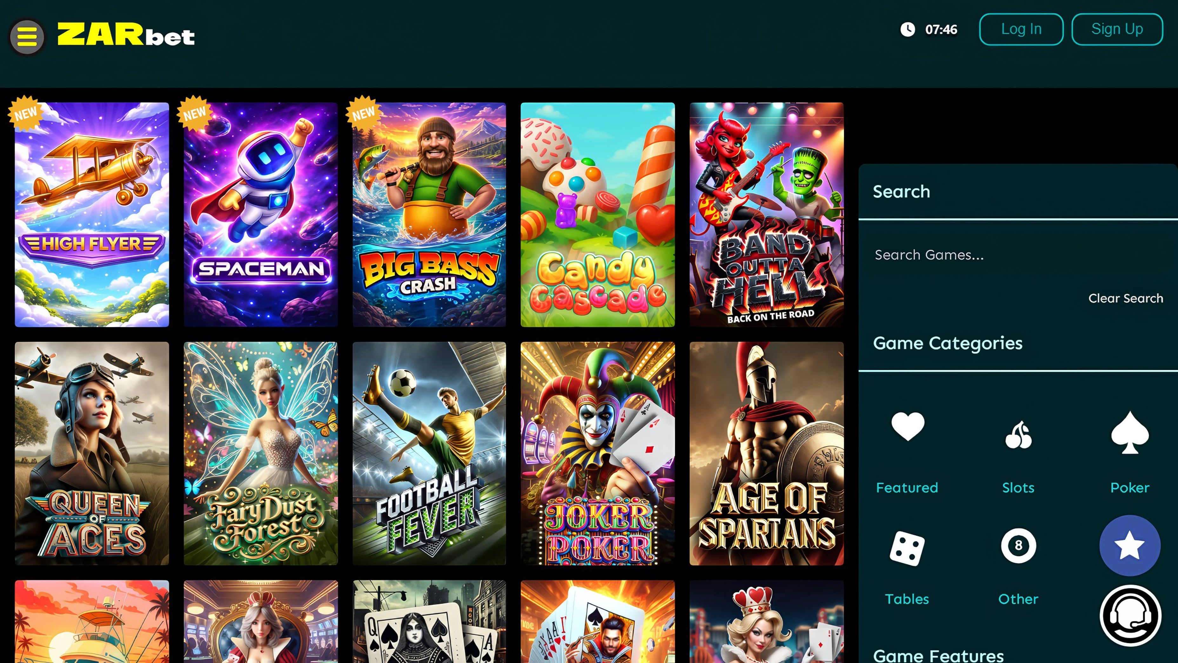Launch the Age of Spartans game
The image size is (1178, 663).
pos(767,453)
